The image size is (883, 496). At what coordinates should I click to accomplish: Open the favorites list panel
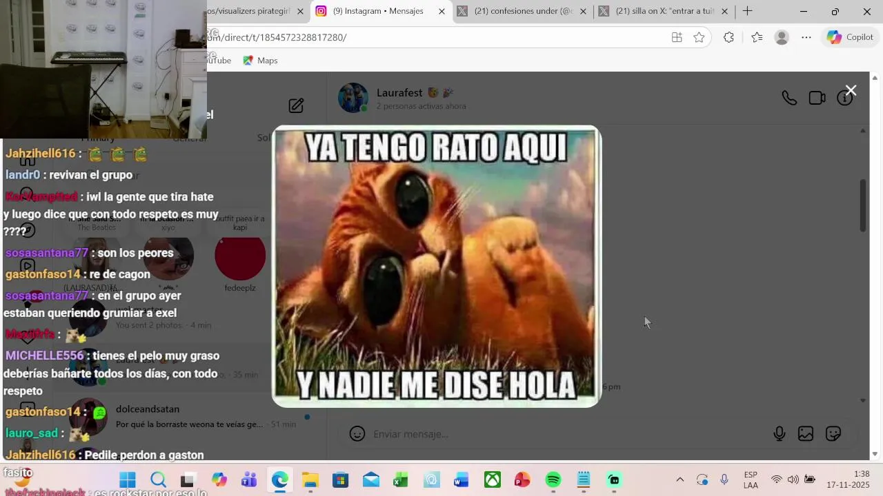757,37
